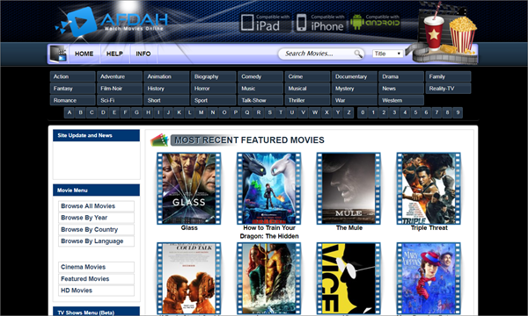Image resolution: width=528 pixels, height=316 pixels.
Task: Select the Comedy genre button
Action: (260, 76)
